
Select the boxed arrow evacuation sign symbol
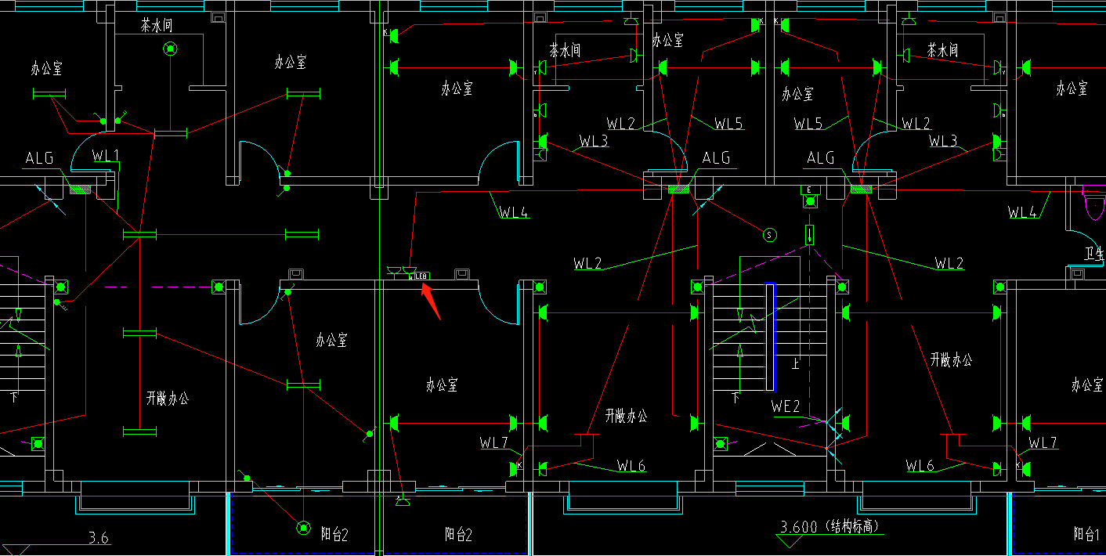pyautogui.click(x=809, y=234)
